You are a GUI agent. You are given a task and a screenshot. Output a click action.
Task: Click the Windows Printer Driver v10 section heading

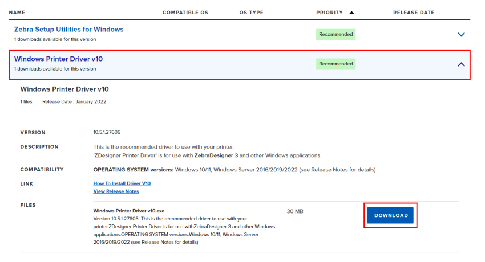coord(64,89)
